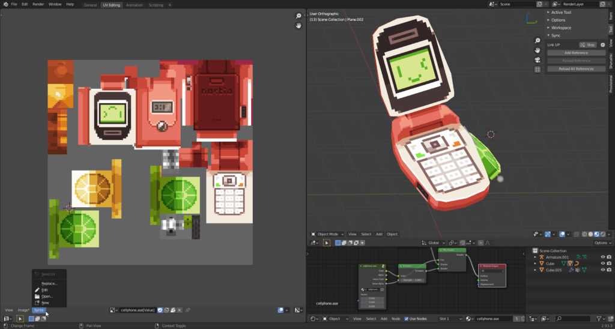615x329 pixels.
Task: Click the zoom magnifier icon in 3D viewport
Action: (x=538, y=40)
